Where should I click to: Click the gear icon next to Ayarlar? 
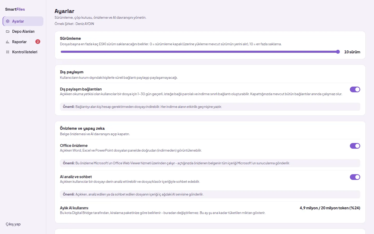pyautogui.click(x=8, y=21)
